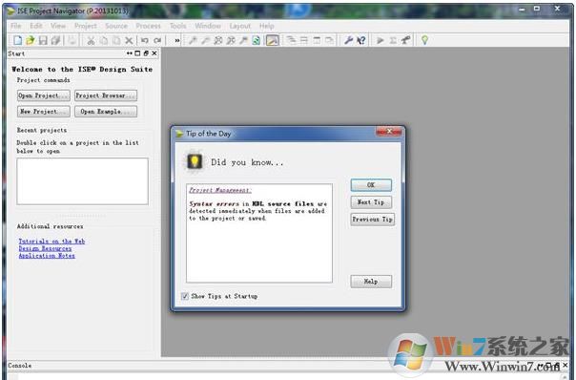Click the green light bulb tips icon

(424, 40)
